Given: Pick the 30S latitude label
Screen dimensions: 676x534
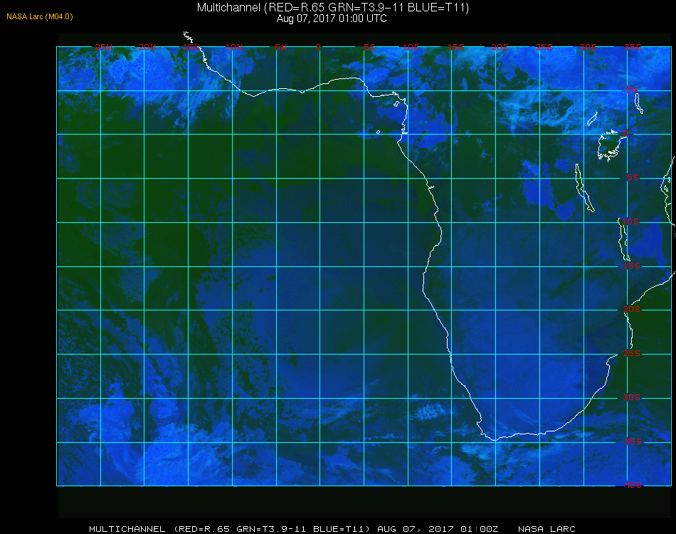Looking at the screenshot, I should tap(632, 397).
